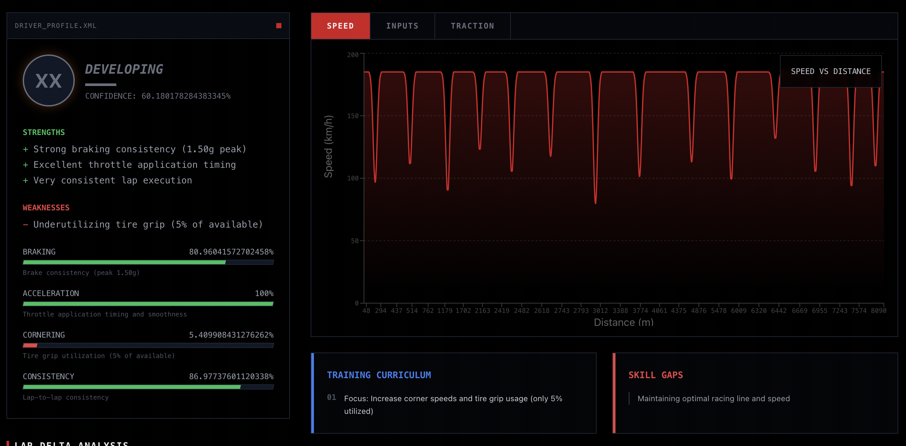906x446 pixels.
Task: Switch to the INPUTS tab
Action: (402, 26)
